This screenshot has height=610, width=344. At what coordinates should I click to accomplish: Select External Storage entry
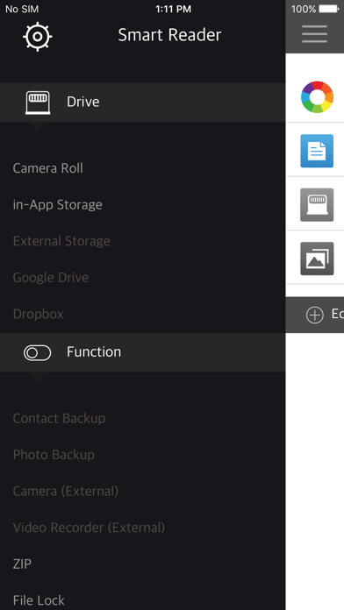[61, 241]
